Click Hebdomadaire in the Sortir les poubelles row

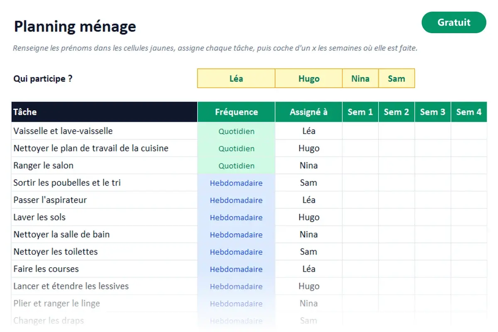236,183
